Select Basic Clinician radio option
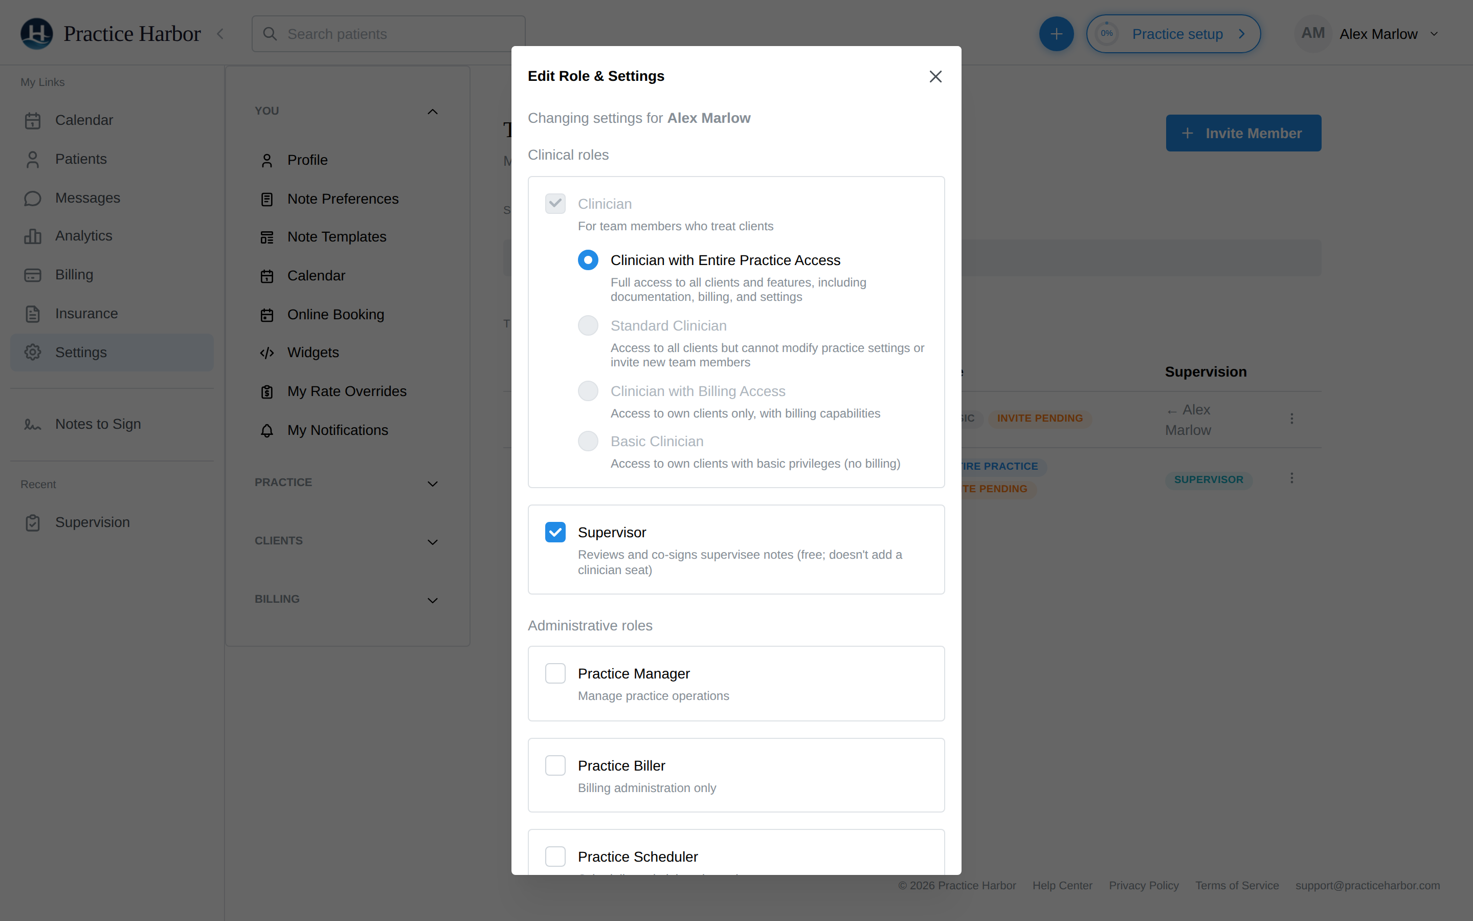 [588, 441]
